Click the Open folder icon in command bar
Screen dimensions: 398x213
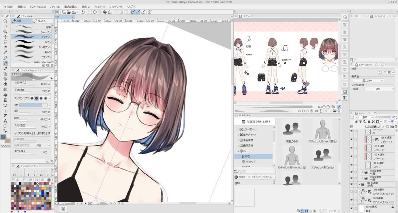click(69, 12)
